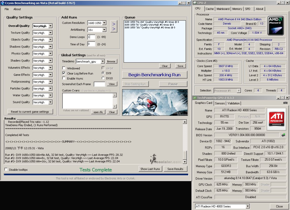Click the Crysis nanosuit preview image

[155, 102]
